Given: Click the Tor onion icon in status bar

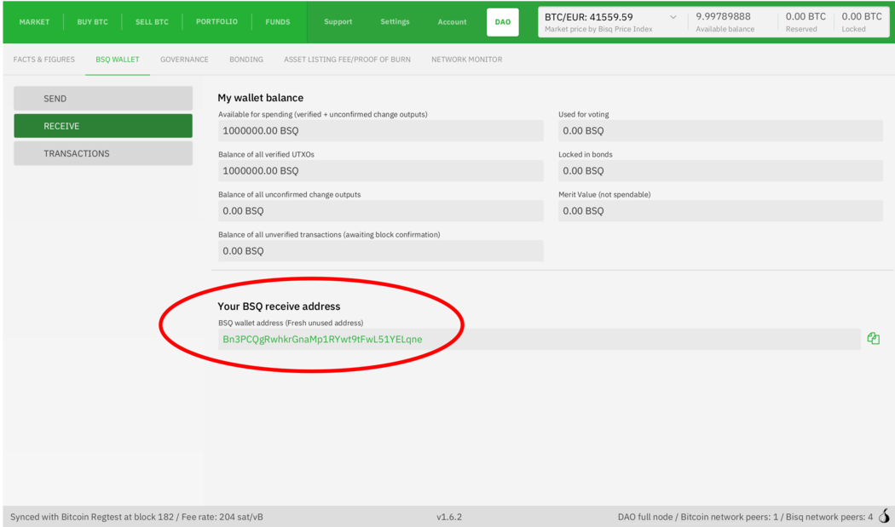Looking at the screenshot, I should 884,516.
